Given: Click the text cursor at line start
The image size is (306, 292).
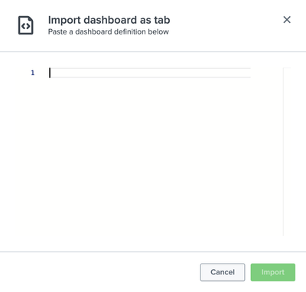Looking at the screenshot, I should click(50, 73).
